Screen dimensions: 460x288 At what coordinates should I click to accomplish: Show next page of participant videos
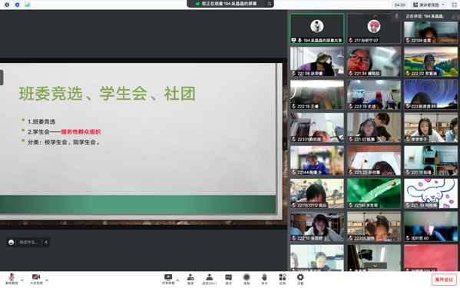[x=375, y=266]
